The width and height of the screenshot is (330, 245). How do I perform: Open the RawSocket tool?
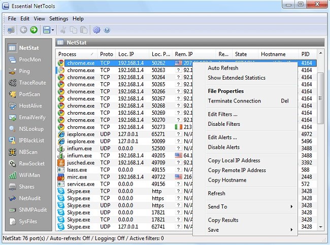coord(26,164)
